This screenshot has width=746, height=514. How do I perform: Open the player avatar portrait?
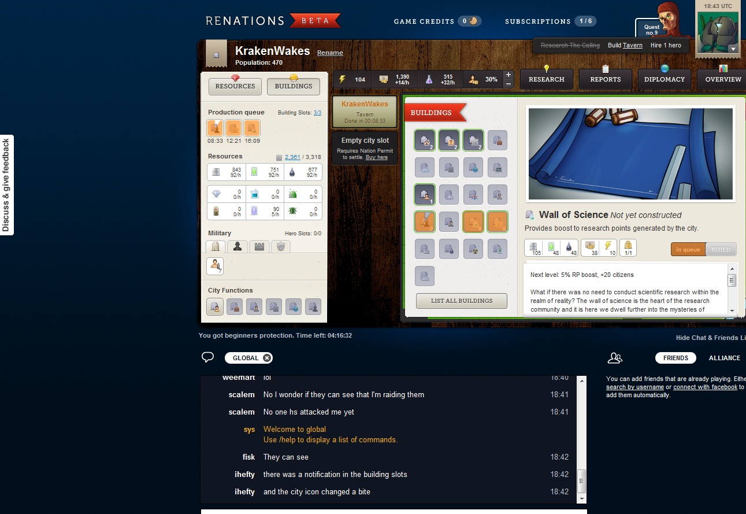point(717,32)
